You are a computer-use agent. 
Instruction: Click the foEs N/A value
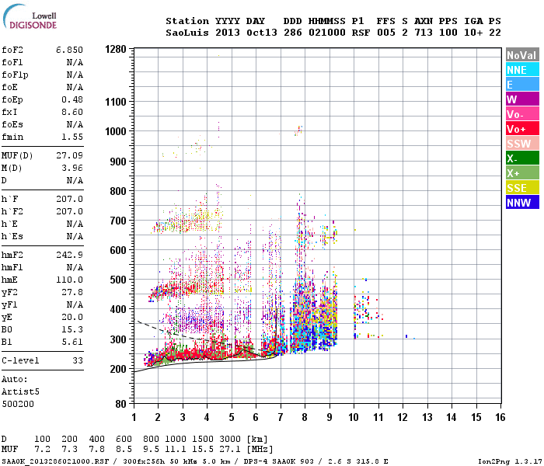[75, 124]
